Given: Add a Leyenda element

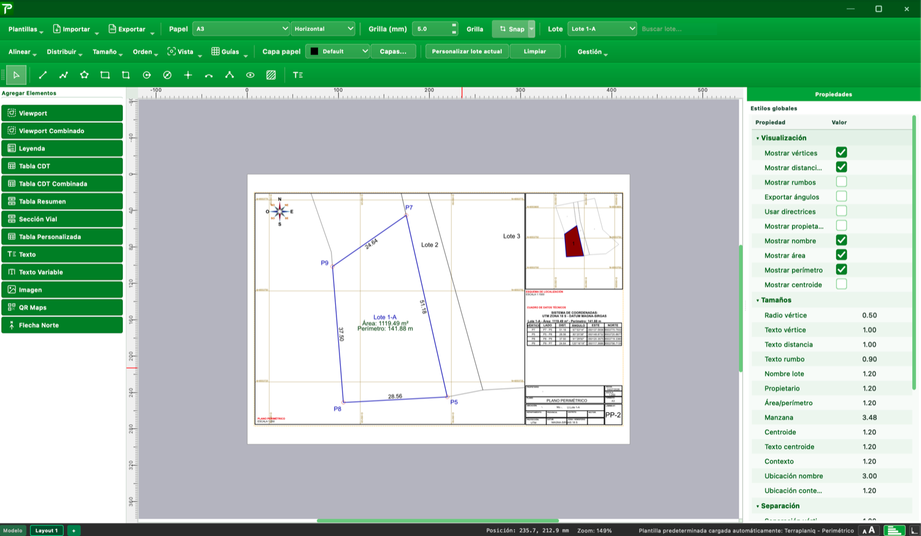Looking at the screenshot, I should tap(62, 148).
